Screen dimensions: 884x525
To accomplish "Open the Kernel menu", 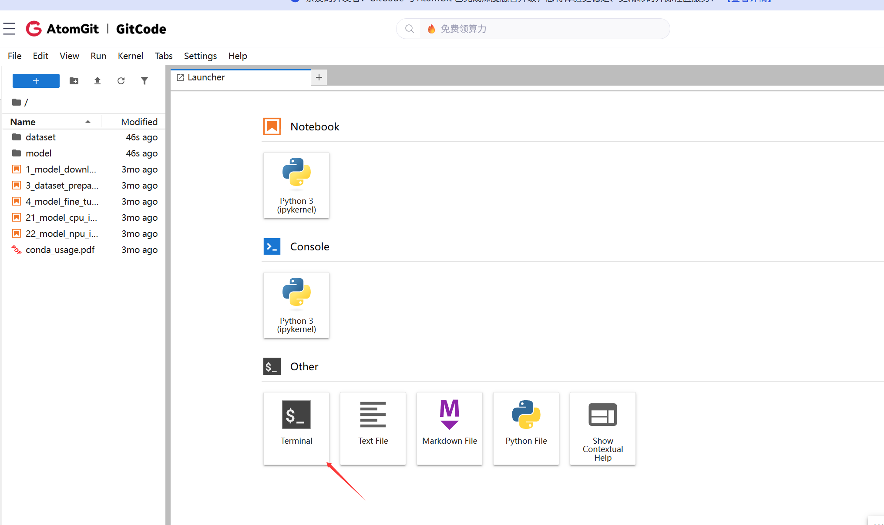I will (x=130, y=56).
